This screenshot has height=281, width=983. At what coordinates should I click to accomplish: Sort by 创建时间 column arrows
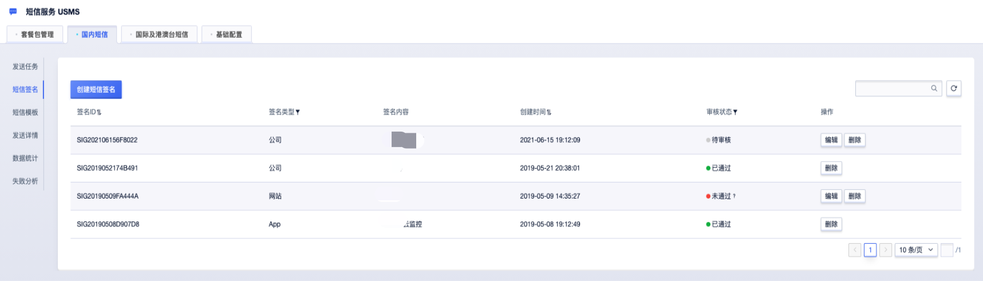tap(549, 112)
